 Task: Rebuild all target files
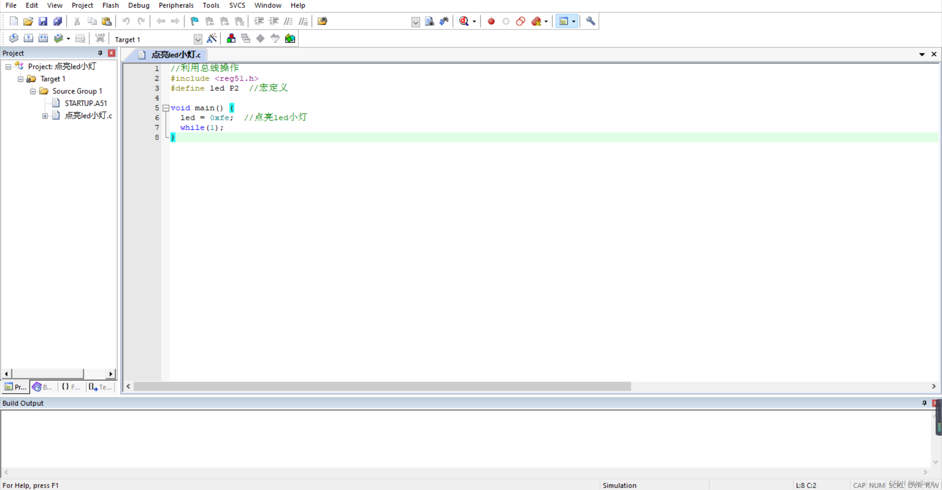(x=43, y=38)
